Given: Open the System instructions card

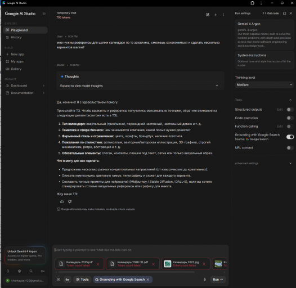Looking at the screenshot, I should pos(264,60).
